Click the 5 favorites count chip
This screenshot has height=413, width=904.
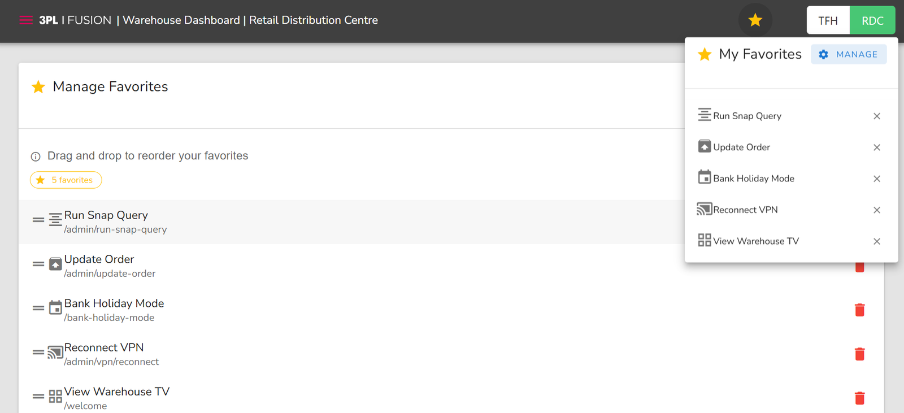(x=66, y=180)
